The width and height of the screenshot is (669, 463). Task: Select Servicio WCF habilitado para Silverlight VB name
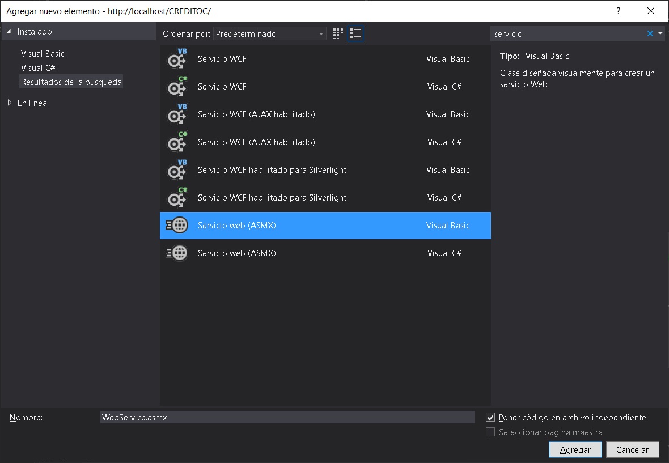pos(272,169)
